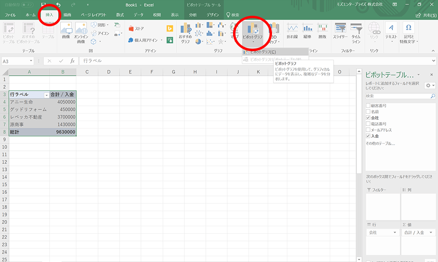Check the 名前 field checkbox

[x=368, y=112]
